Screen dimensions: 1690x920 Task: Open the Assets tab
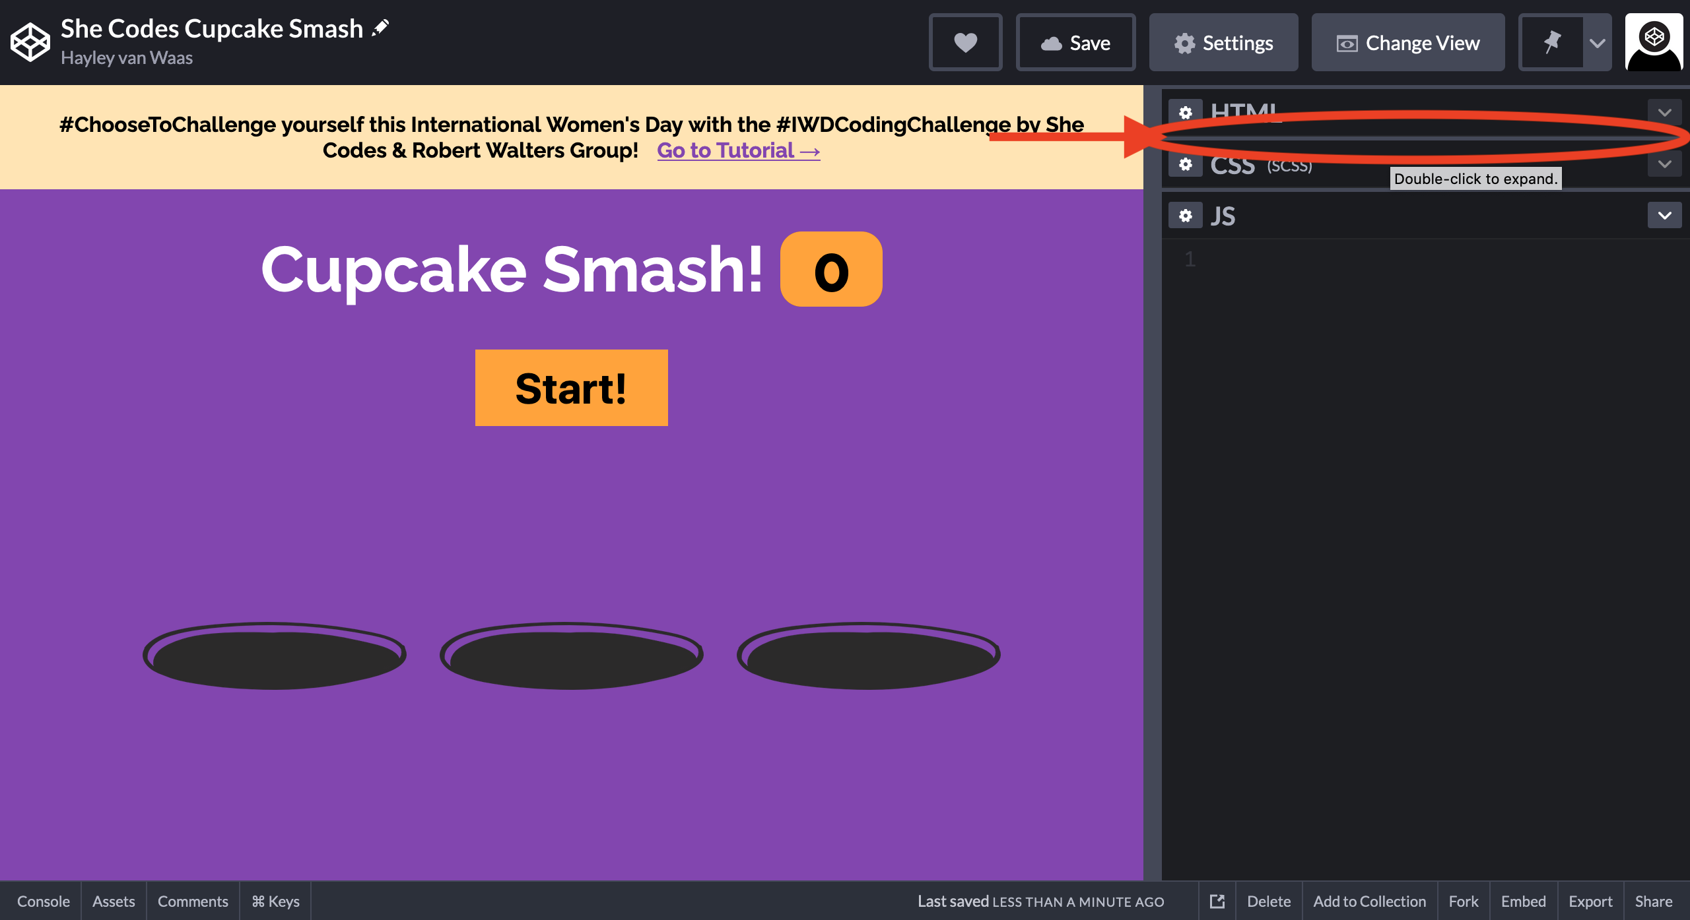114,901
